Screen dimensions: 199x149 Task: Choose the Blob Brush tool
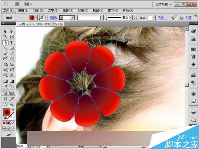[5, 58]
